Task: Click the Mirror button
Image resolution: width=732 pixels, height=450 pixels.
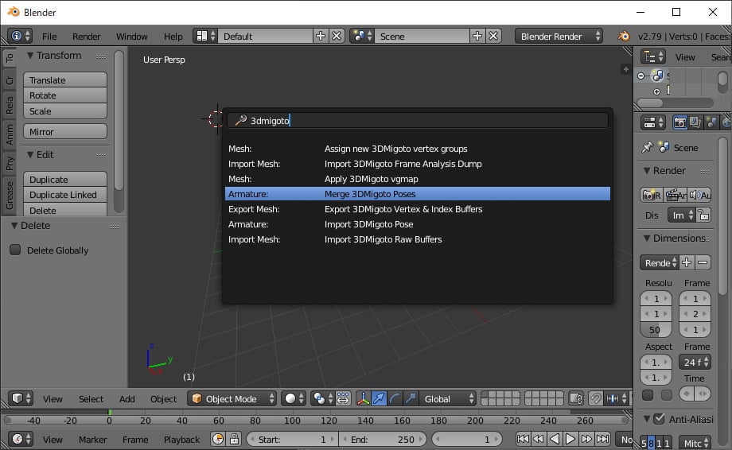Action: [x=65, y=131]
